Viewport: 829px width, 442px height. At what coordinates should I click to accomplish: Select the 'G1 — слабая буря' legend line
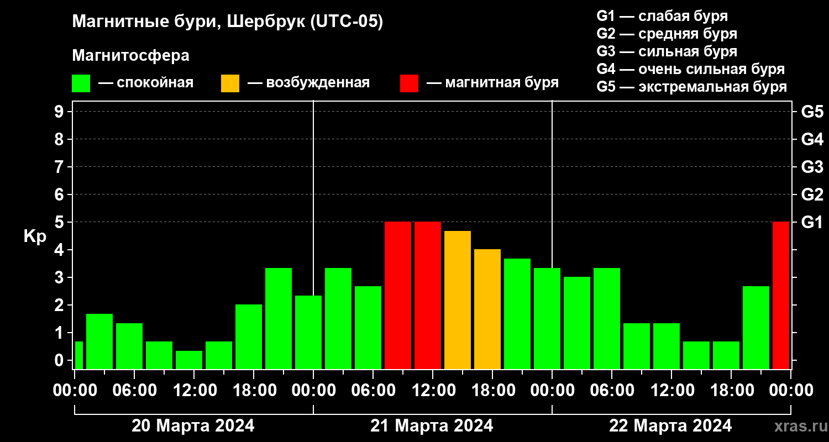pyautogui.click(x=662, y=15)
